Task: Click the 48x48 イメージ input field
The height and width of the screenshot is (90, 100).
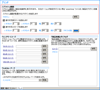Action: [x=28, y=54]
